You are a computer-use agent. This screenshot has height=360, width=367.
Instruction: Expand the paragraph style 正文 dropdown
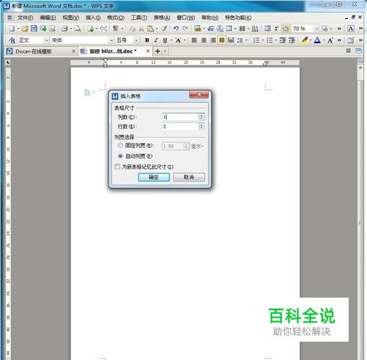46,40
